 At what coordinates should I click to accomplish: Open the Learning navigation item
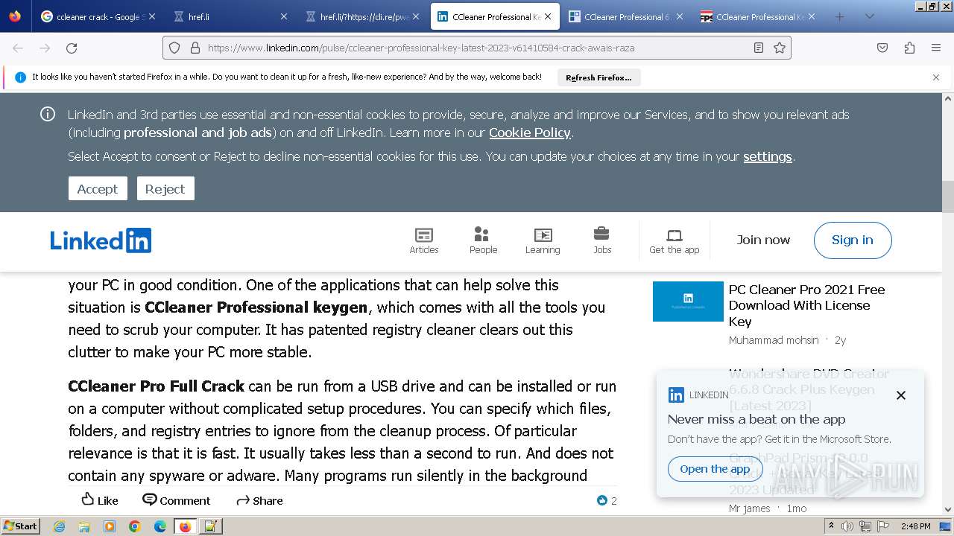point(543,240)
